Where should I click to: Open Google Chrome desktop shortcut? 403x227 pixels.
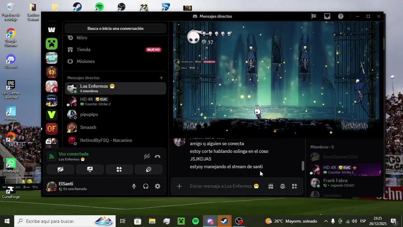point(11,38)
